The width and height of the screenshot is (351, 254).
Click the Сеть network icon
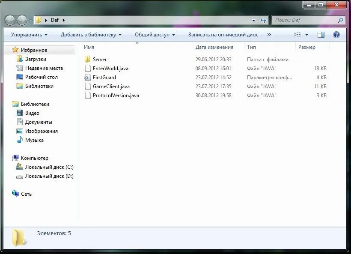pyautogui.click(x=15, y=194)
